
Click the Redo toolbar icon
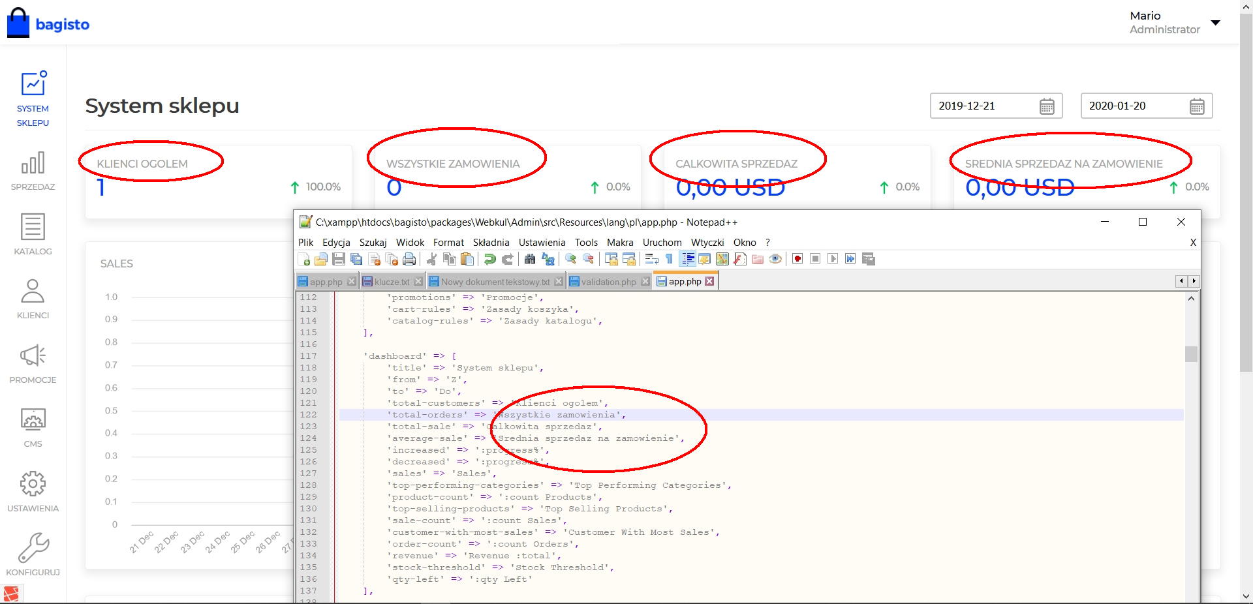[507, 259]
